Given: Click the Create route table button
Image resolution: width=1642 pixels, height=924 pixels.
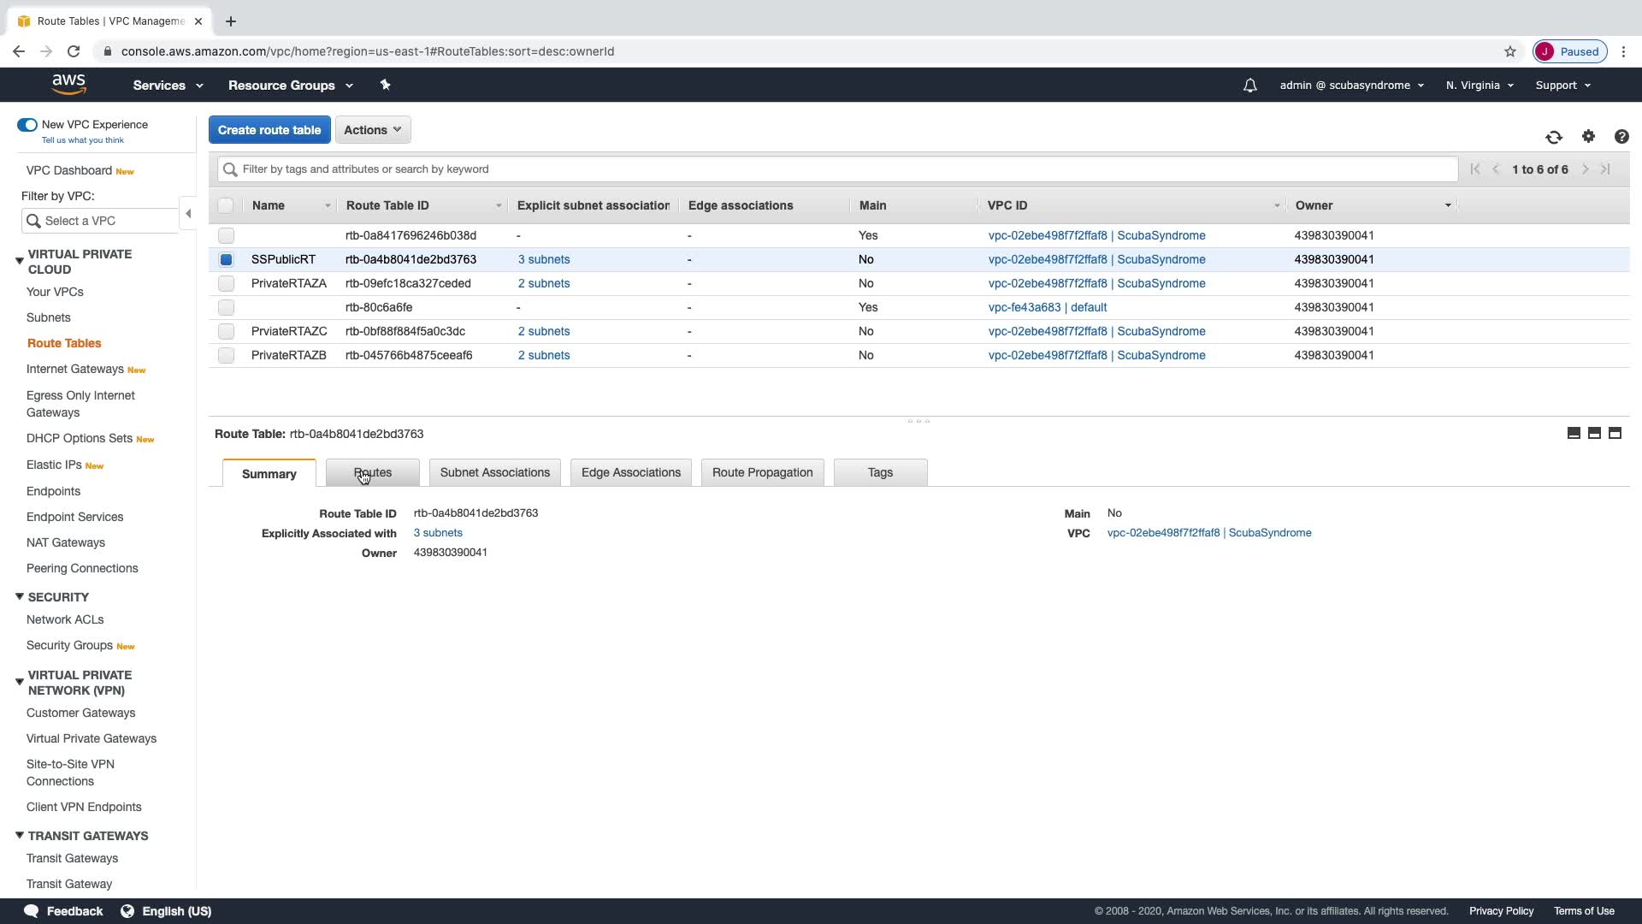Looking at the screenshot, I should click(269, 130).
